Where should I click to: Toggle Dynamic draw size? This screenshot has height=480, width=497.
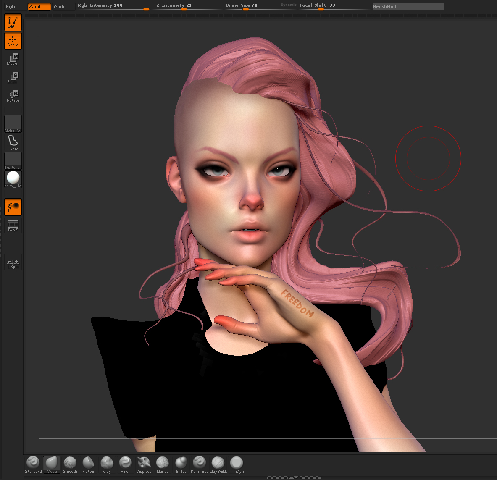pyautogui.click(x=289, y=5)
